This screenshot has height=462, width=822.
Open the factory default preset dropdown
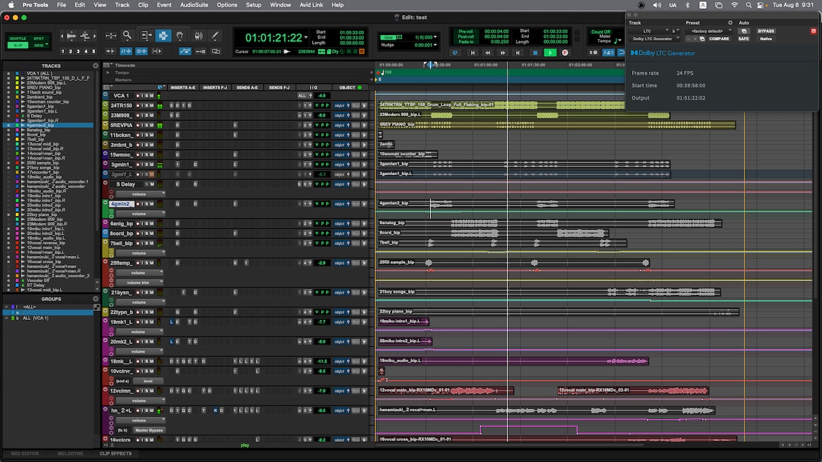[707, 31]
